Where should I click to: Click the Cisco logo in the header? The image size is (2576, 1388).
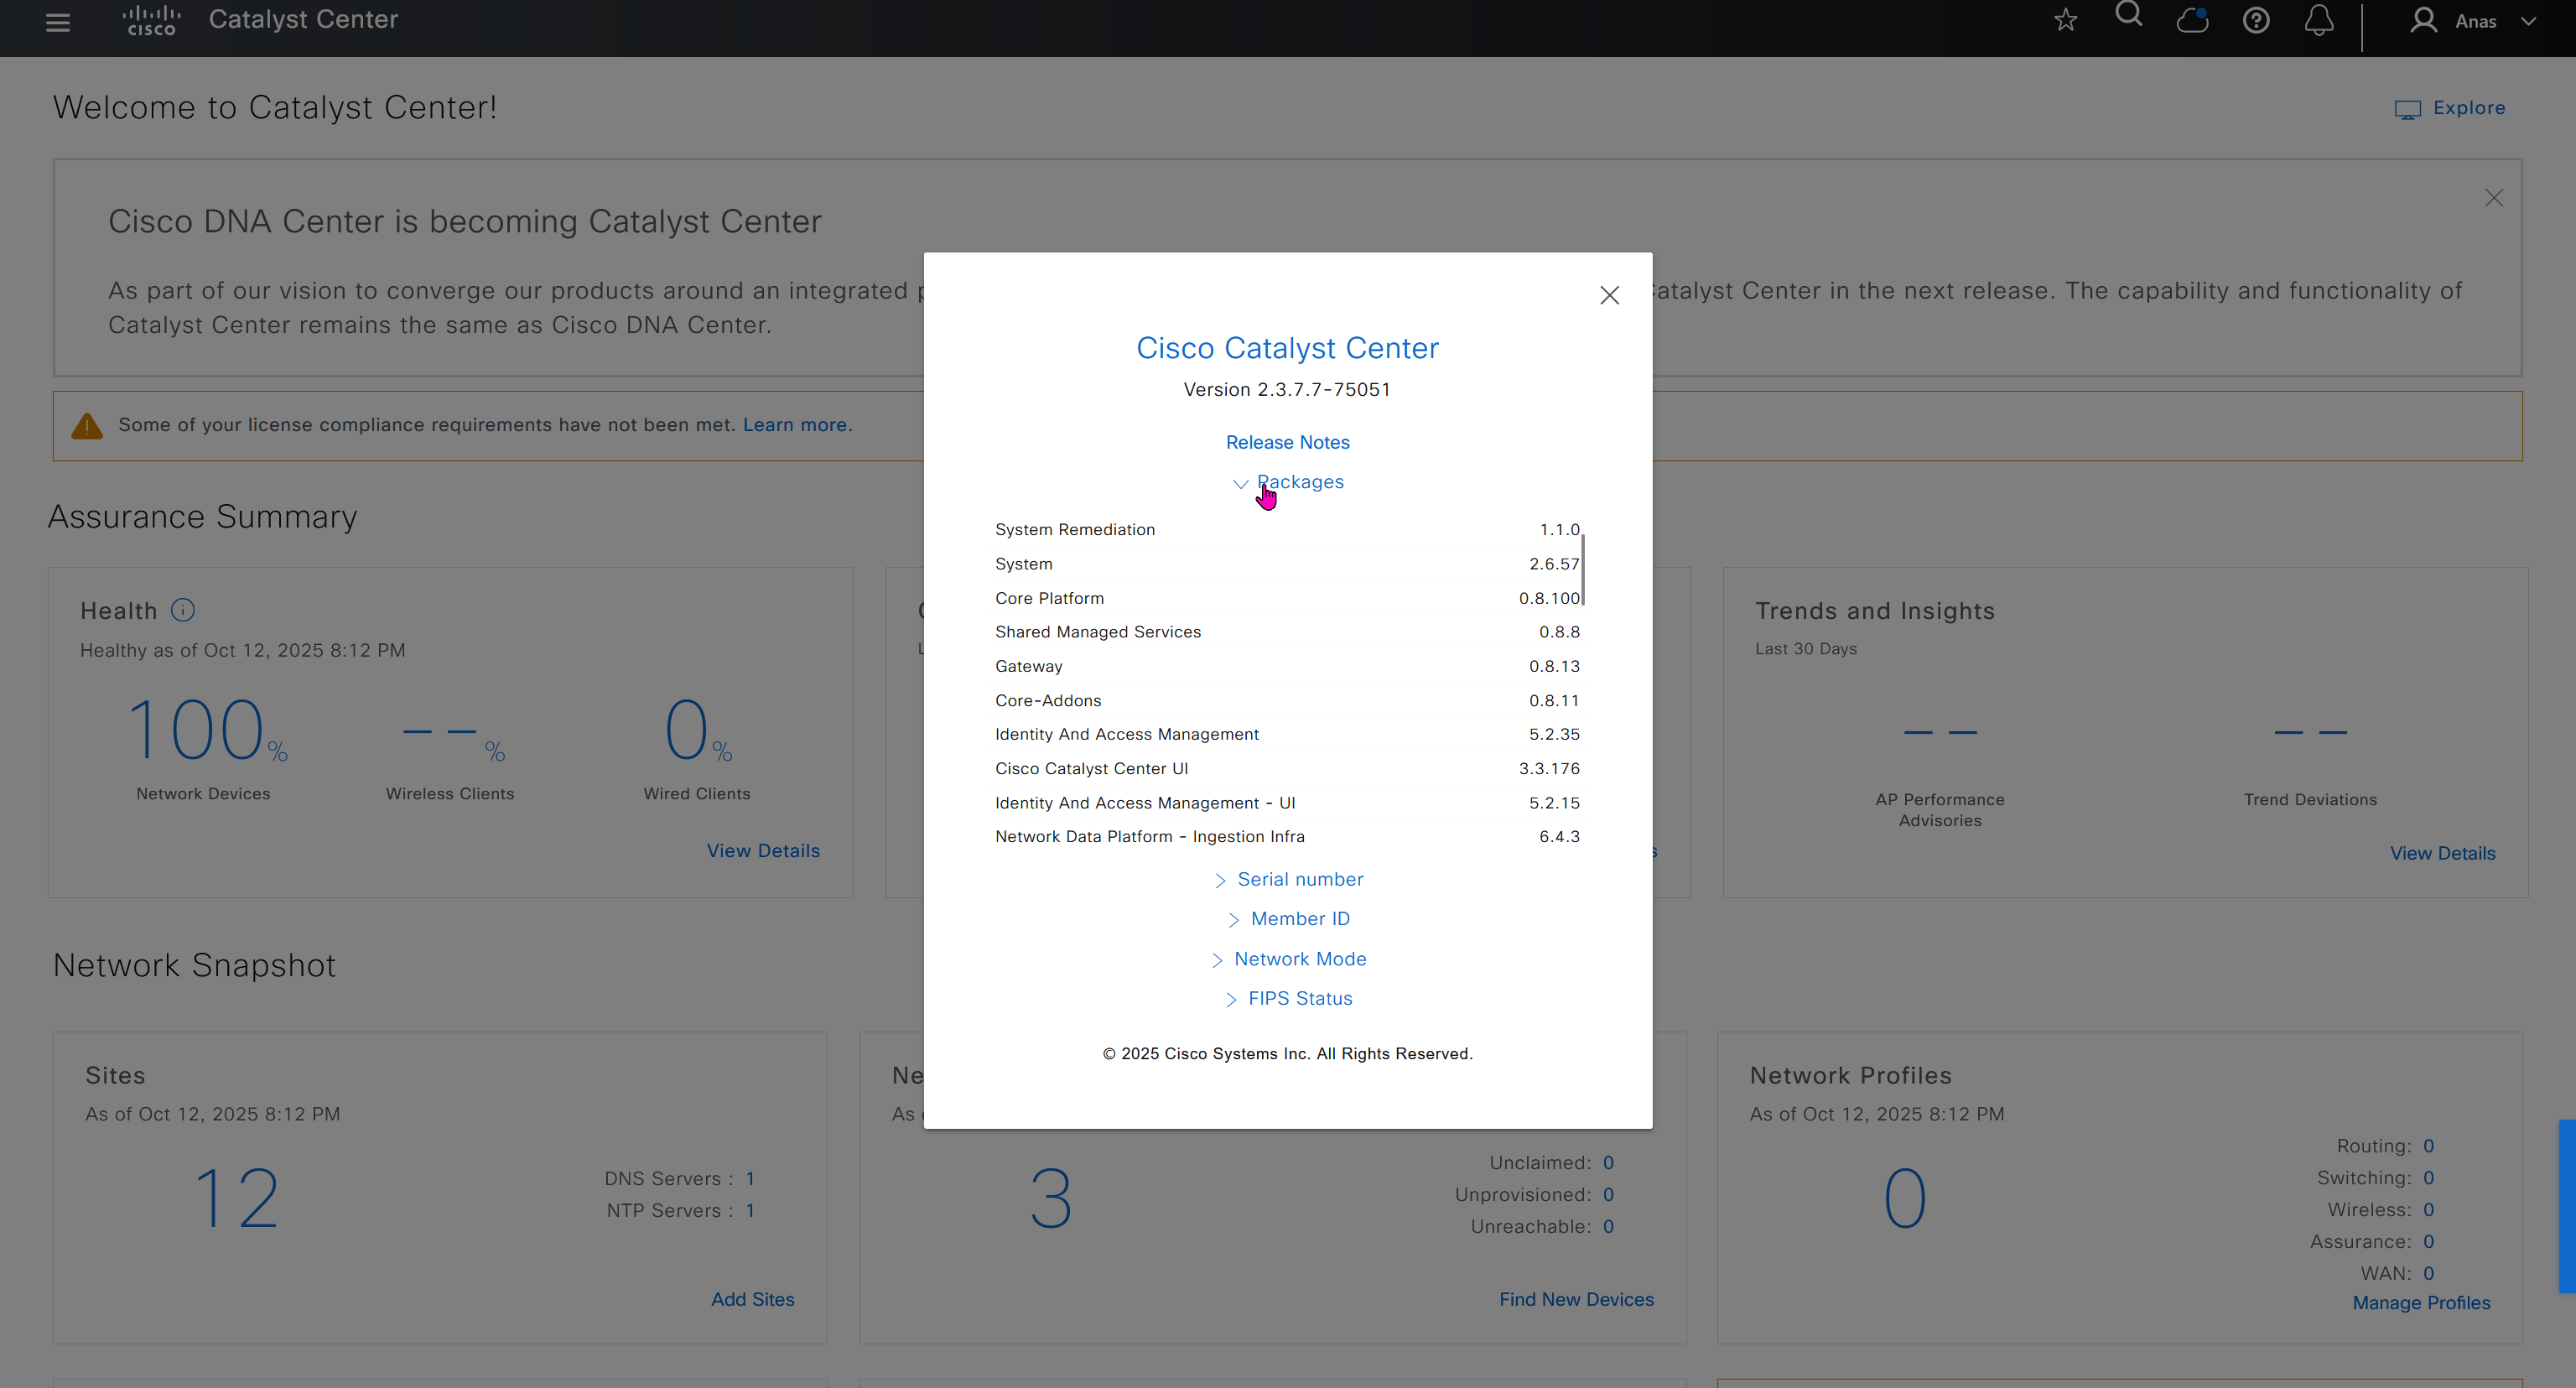(151, 20)
